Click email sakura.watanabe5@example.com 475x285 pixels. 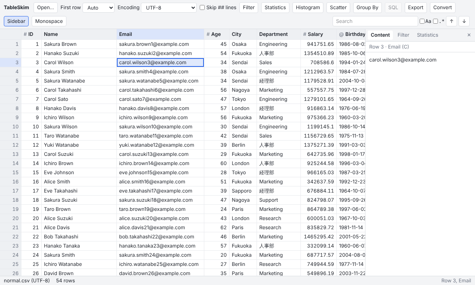[160, 81]
